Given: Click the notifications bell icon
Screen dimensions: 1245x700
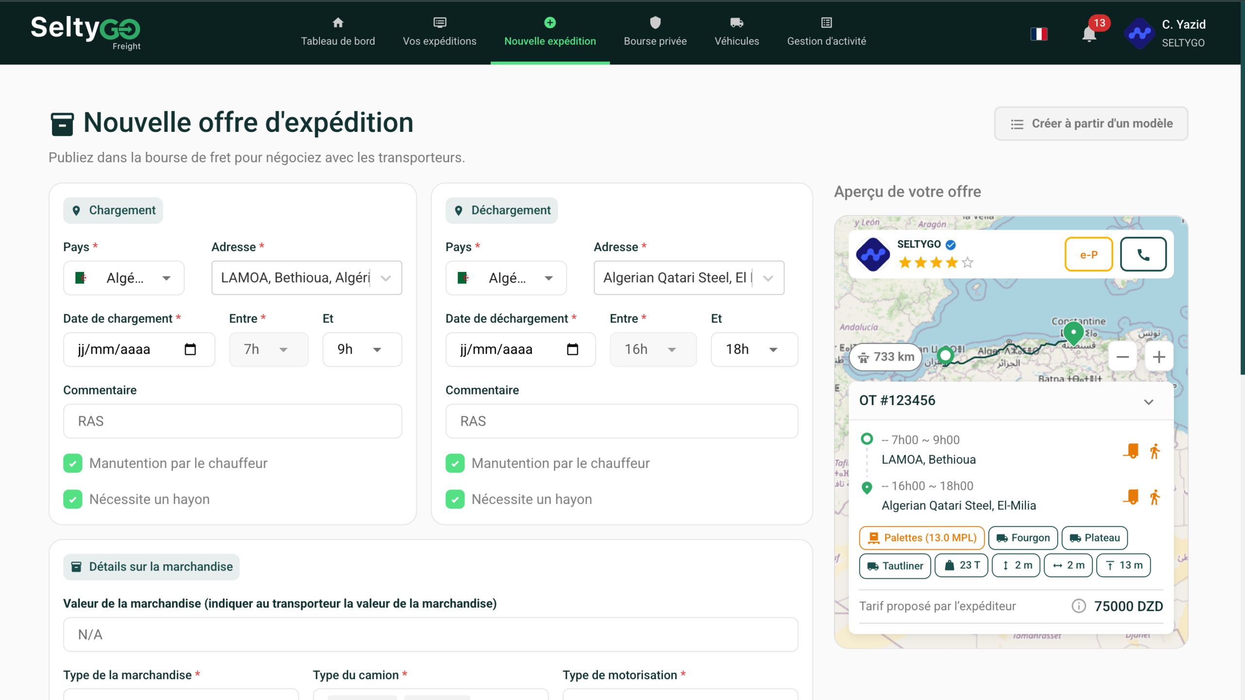Looking at the screenshot, I should click(1089, 34).
